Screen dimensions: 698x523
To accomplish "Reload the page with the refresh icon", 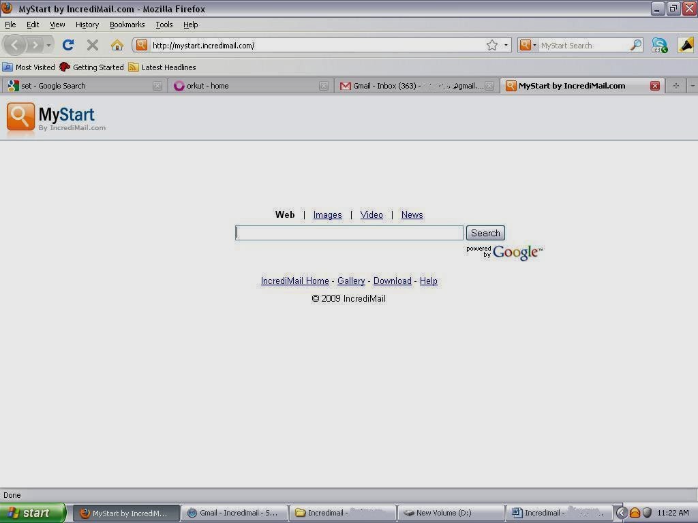I will pos(68,44).
